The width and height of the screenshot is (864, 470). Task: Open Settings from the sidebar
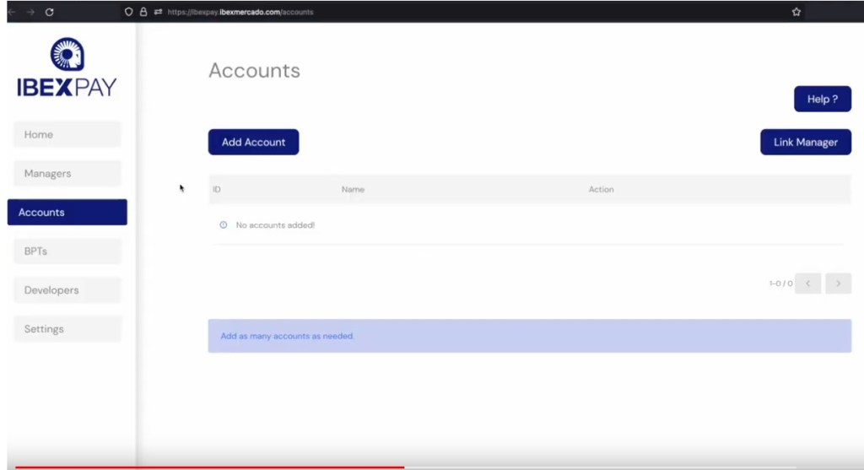[67, 329]
